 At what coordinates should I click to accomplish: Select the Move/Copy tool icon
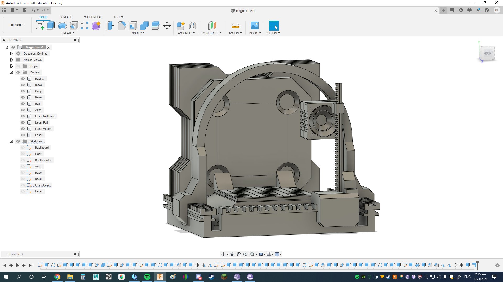pyautogui.click(x=167, y=26)
